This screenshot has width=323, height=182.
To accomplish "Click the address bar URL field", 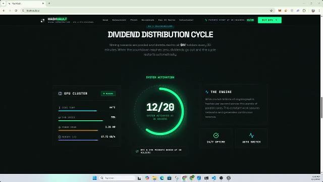I will pos(147,11).
